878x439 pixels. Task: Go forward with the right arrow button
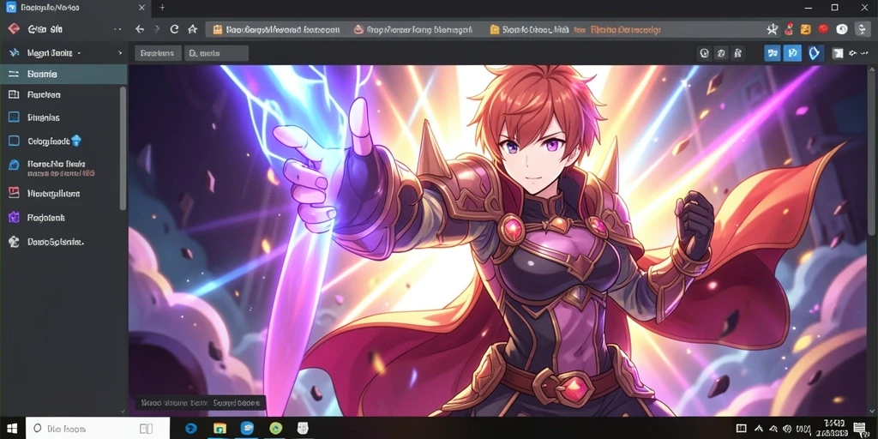pyautogui.click(x=157, y=29)
